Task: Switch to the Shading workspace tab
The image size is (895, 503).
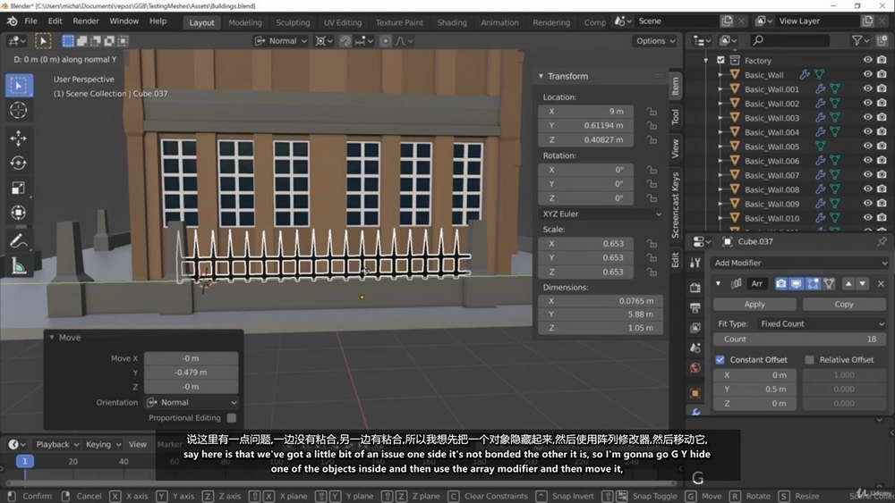Action: 451,23
